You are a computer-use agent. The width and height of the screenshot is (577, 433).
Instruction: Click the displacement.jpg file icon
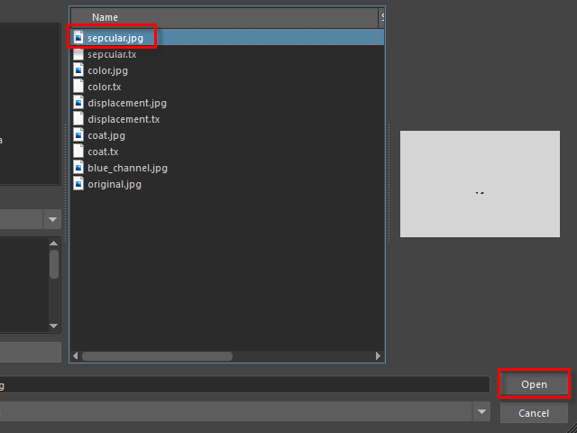[x=78, y=103]
